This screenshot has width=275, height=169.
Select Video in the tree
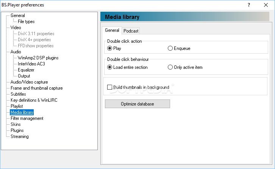click(16, 28)
